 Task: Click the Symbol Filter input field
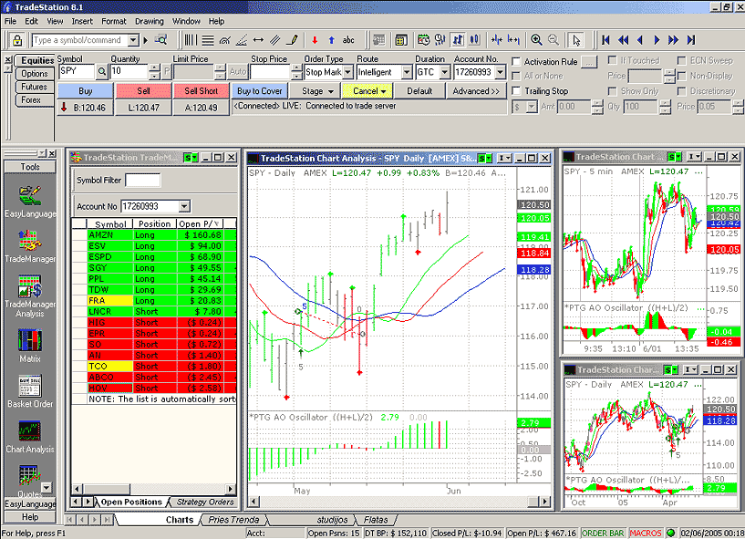142,181
